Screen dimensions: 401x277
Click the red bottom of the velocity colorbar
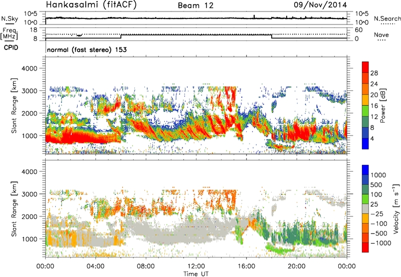point(365,247)
